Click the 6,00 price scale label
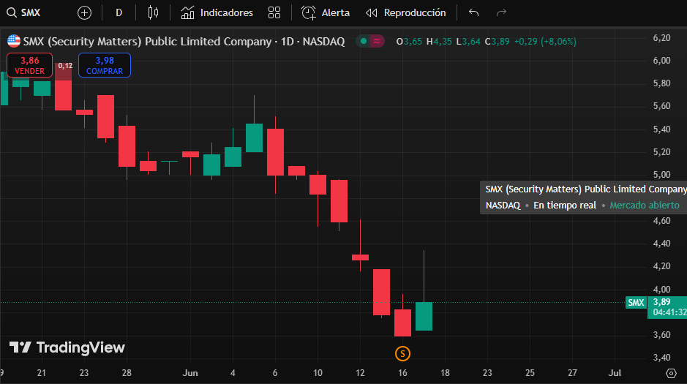This screenshot has width=687, height=384. click(661, 61)
